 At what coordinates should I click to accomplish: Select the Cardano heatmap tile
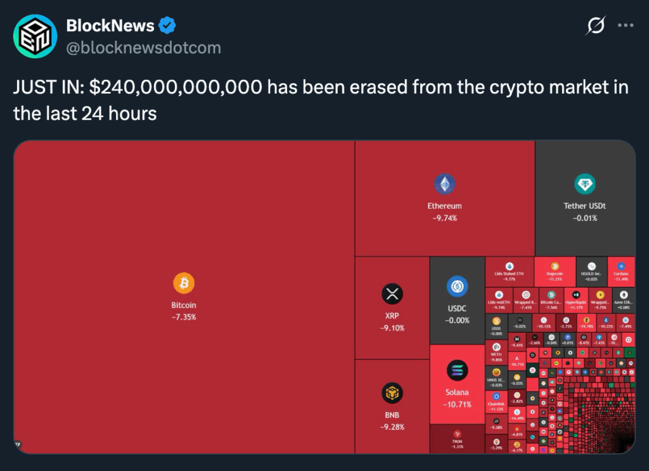point(621,271)
